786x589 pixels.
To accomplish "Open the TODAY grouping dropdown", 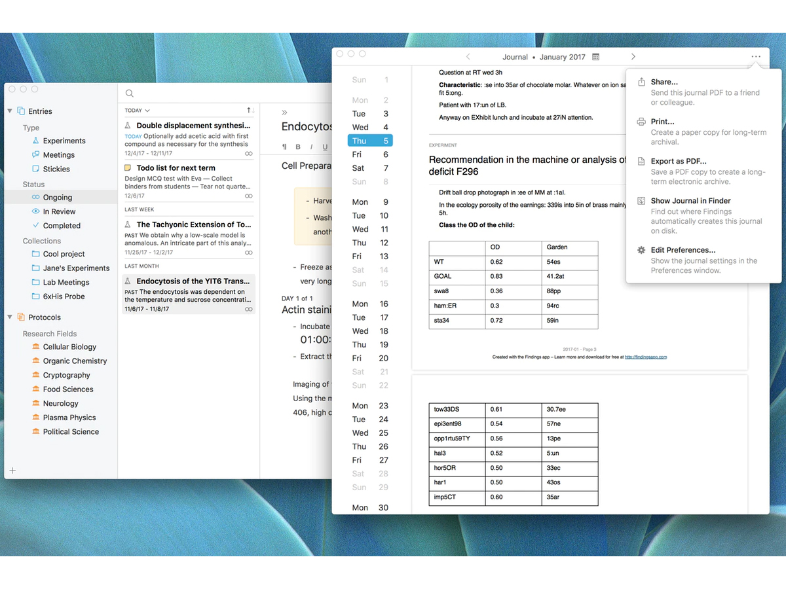I will pyautogui.click(x=138, y=111).
